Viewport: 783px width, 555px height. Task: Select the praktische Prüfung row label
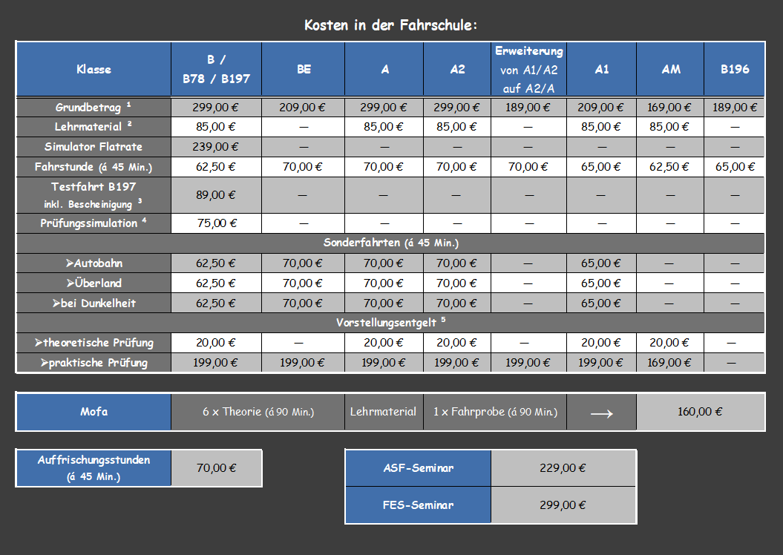94,362
